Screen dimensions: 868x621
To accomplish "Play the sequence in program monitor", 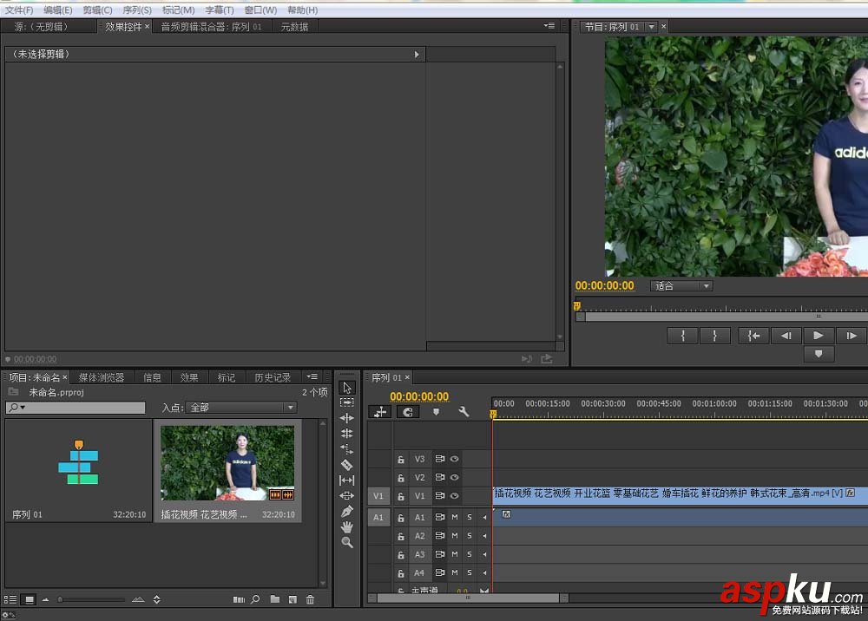I will 818,336.
